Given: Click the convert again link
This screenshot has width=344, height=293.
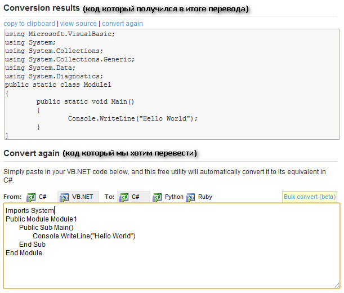Looking at the screenshot, I should pos(122,24).
